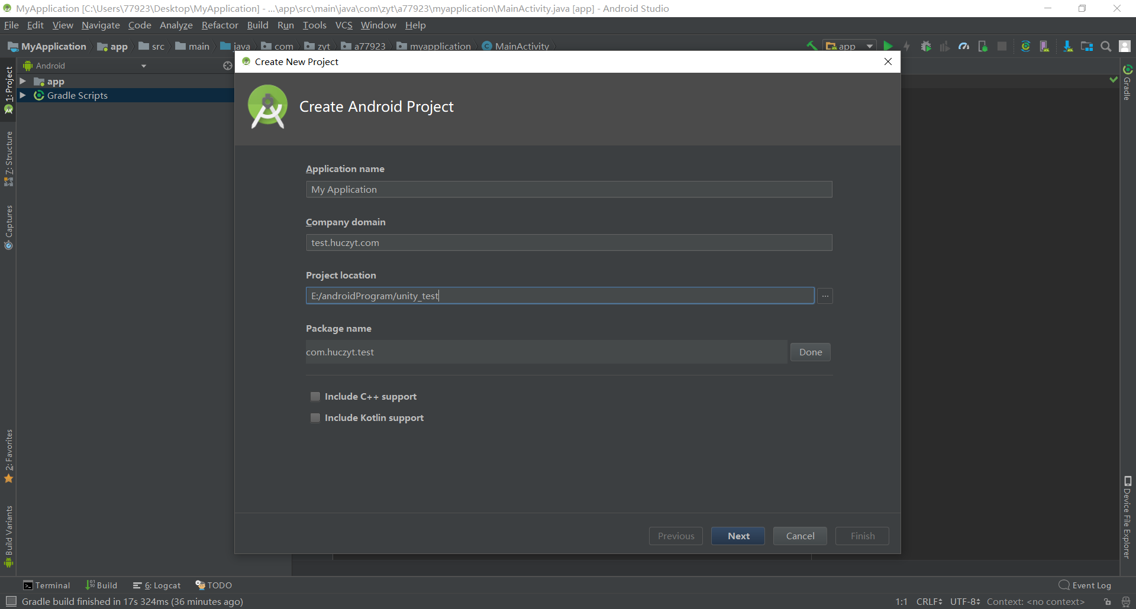Image resolution: width=1136 pixels, height=609 pixels.
Task: Click the user account avatar icon
Action: point(1125,46)
